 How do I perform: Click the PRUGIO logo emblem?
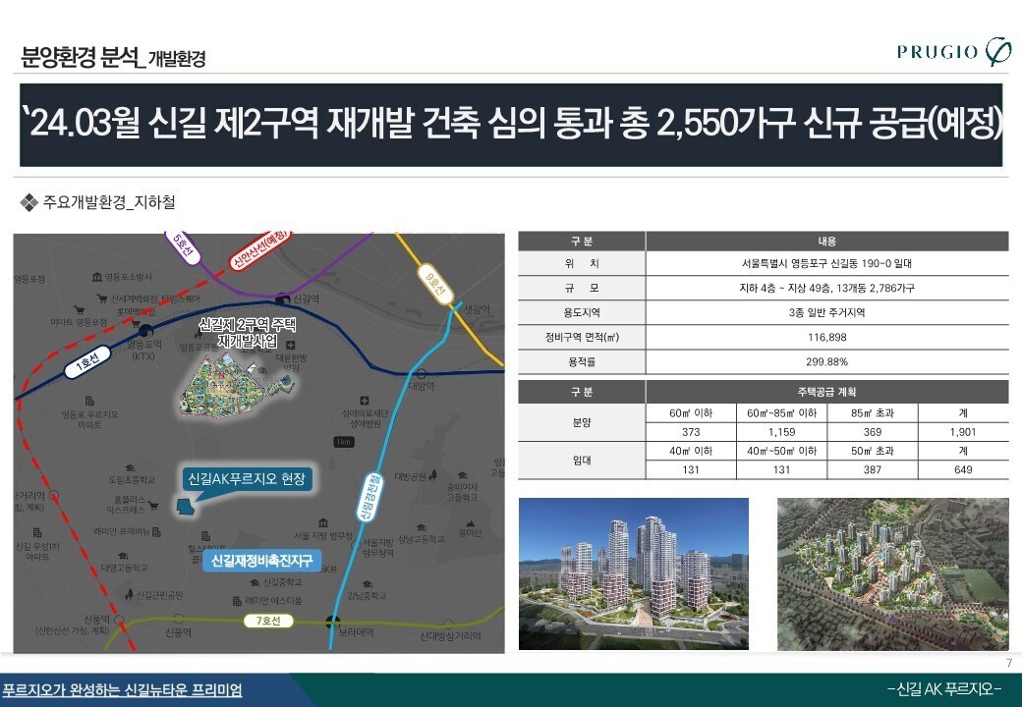pos(997,51)
